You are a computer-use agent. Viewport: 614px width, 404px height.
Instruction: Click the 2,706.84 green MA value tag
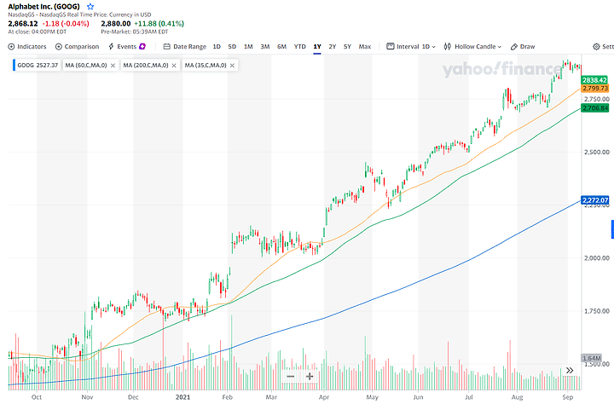pos(595,108)
